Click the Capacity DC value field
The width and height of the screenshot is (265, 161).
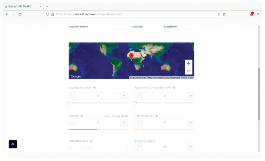coord(165,96)
